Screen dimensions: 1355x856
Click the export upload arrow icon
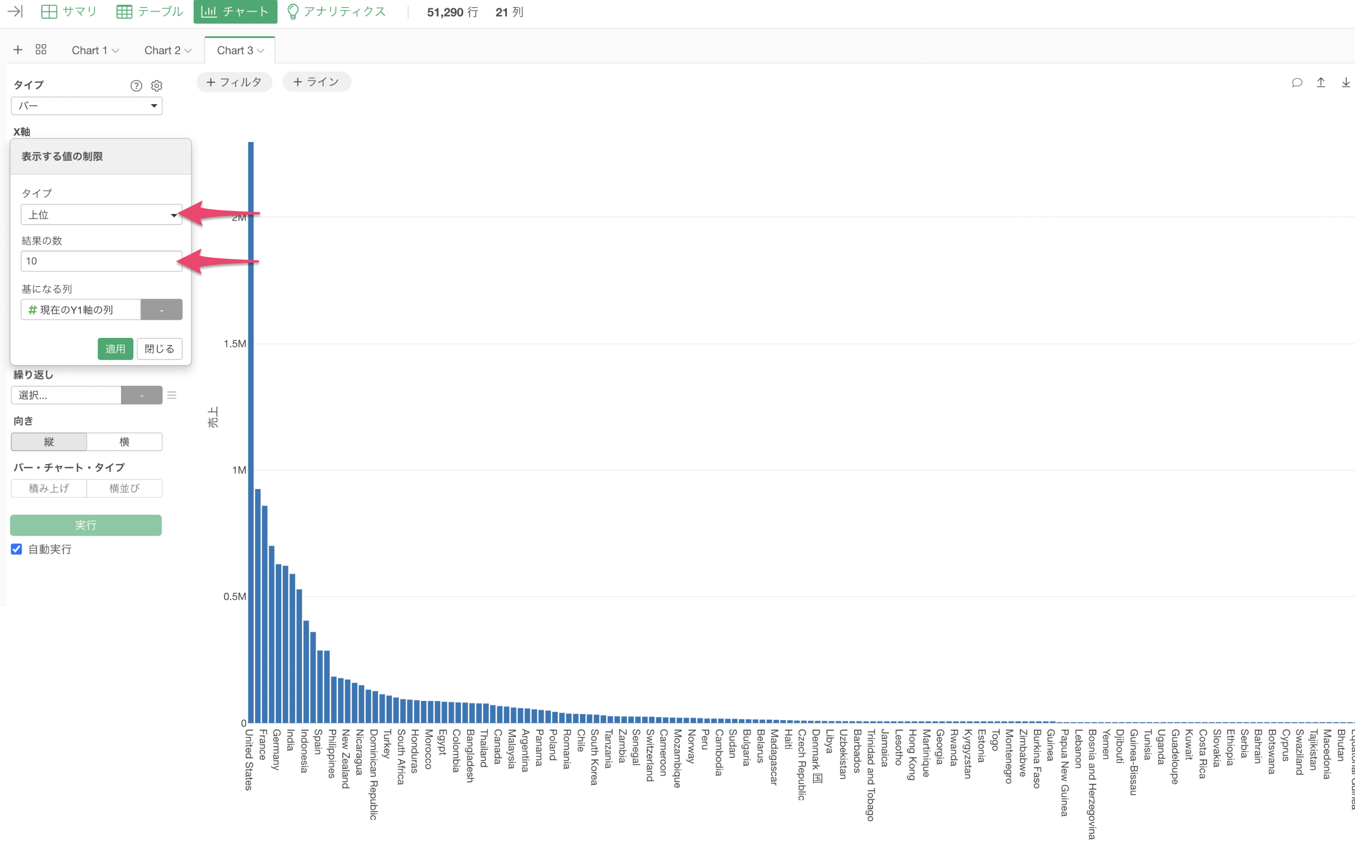[x=1321, y=83]
